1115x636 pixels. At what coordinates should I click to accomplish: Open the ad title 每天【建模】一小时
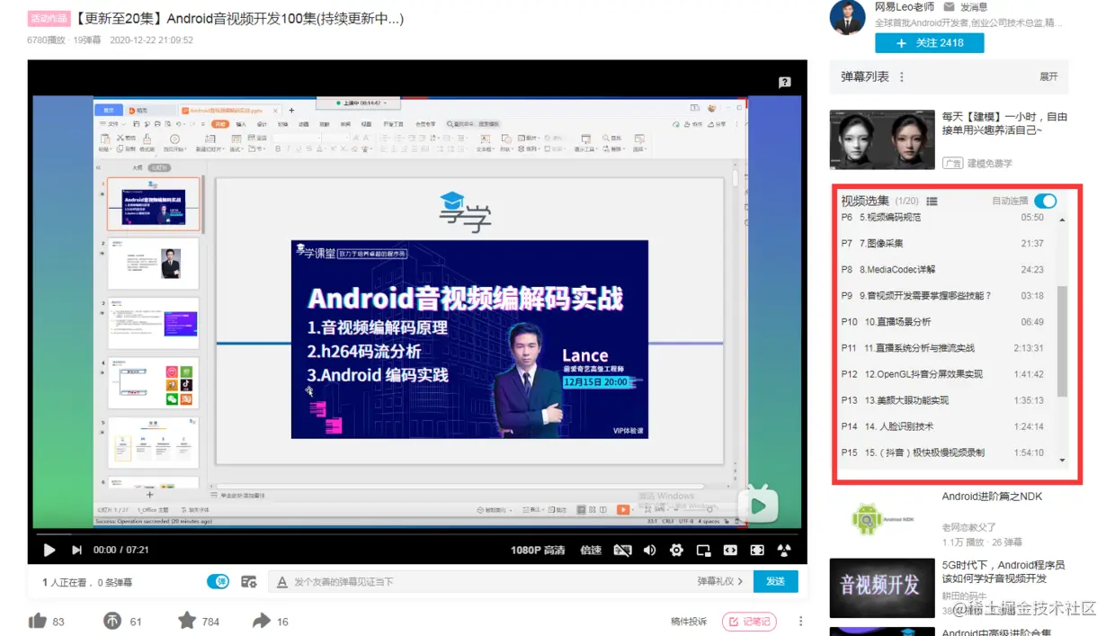coord(1004,123)
